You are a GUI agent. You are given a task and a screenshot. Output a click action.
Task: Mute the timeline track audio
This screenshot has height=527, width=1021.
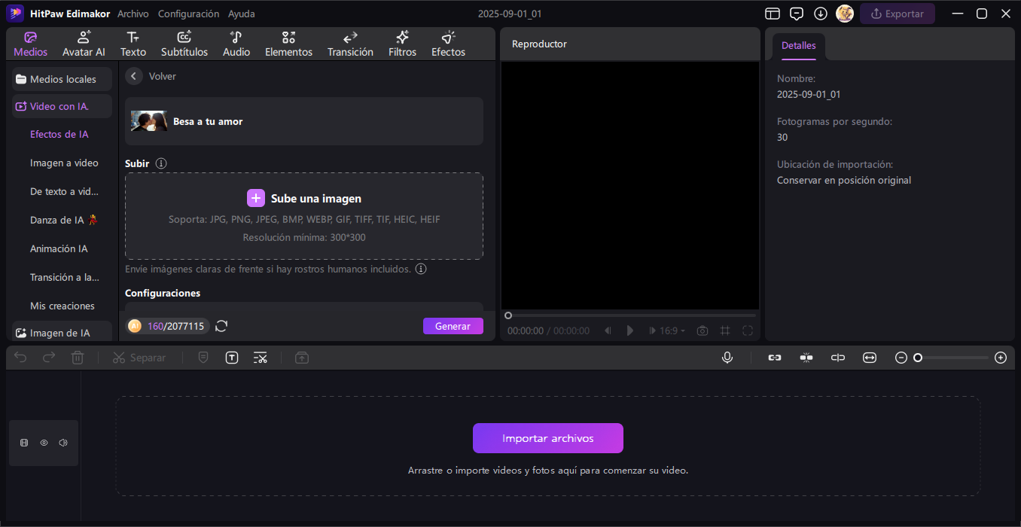[63, 443]
